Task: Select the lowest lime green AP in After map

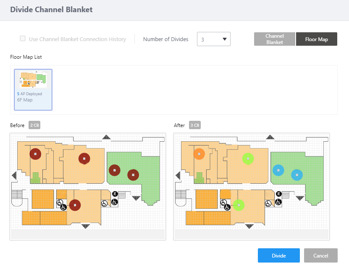Action: [239, 205]
